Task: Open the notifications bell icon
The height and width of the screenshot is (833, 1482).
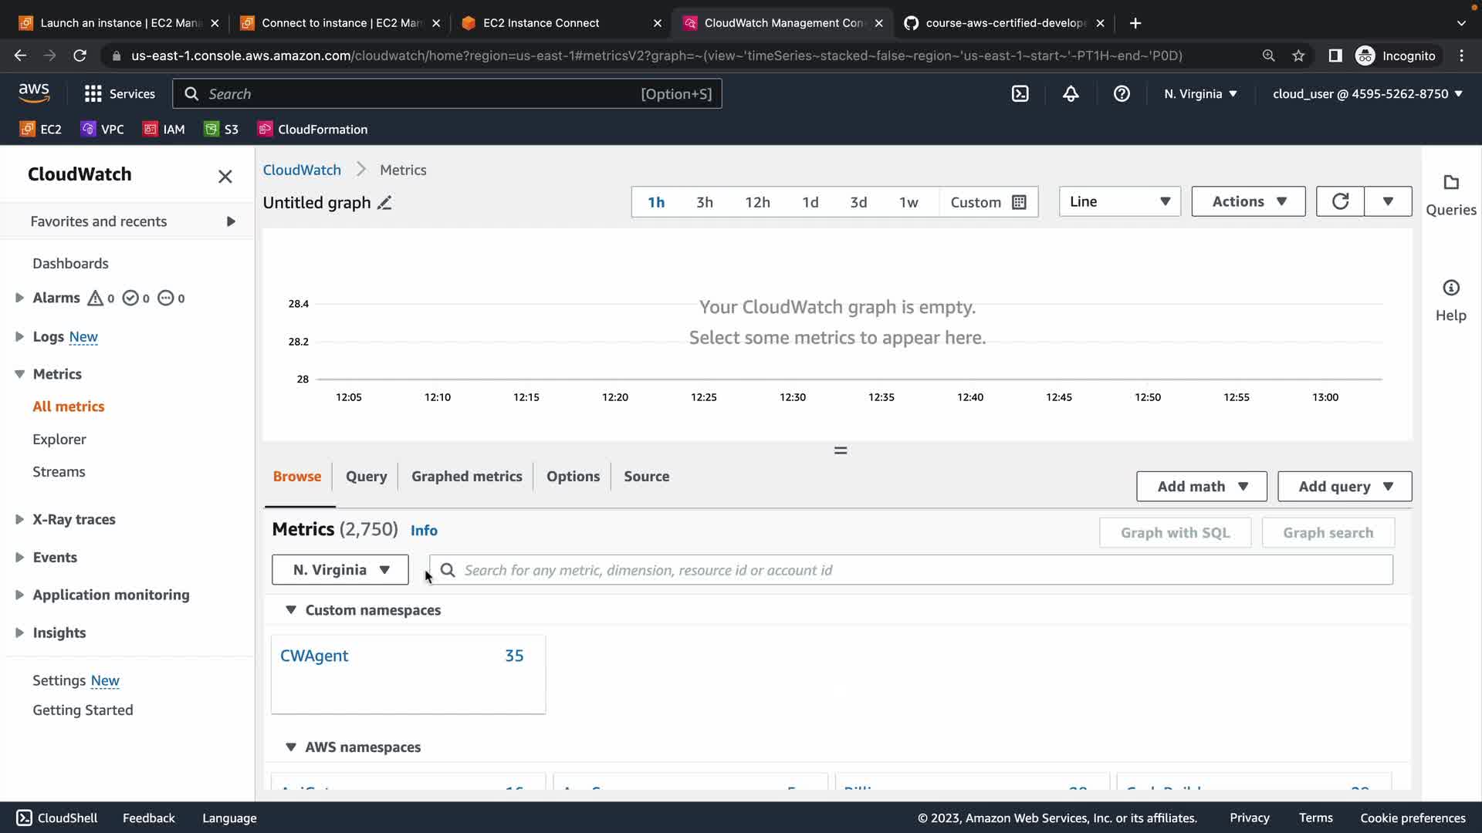Action: (1071, 94)
